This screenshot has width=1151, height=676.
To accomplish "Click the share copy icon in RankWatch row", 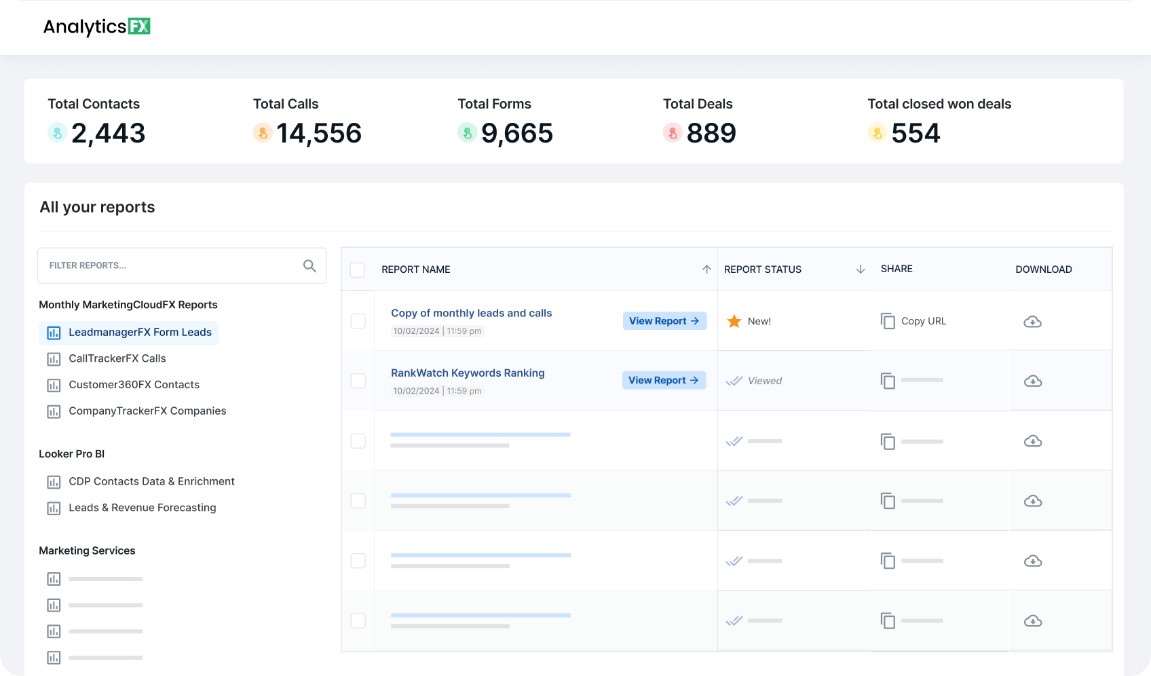I will pos(888,381).
